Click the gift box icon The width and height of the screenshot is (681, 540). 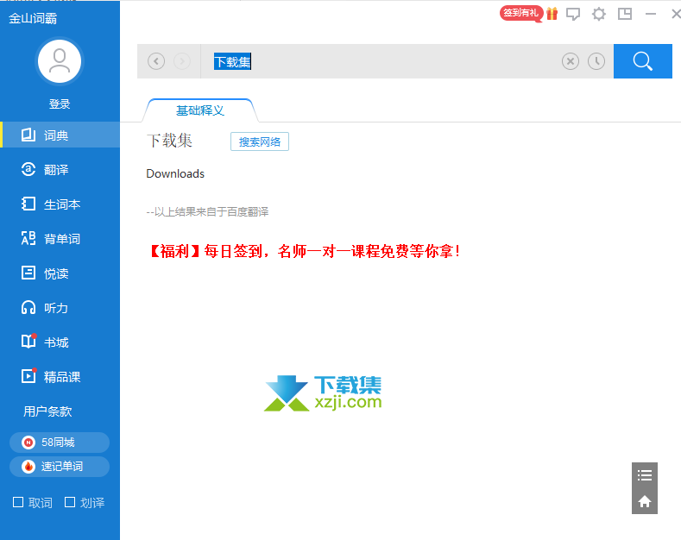(x=552, y=14)
